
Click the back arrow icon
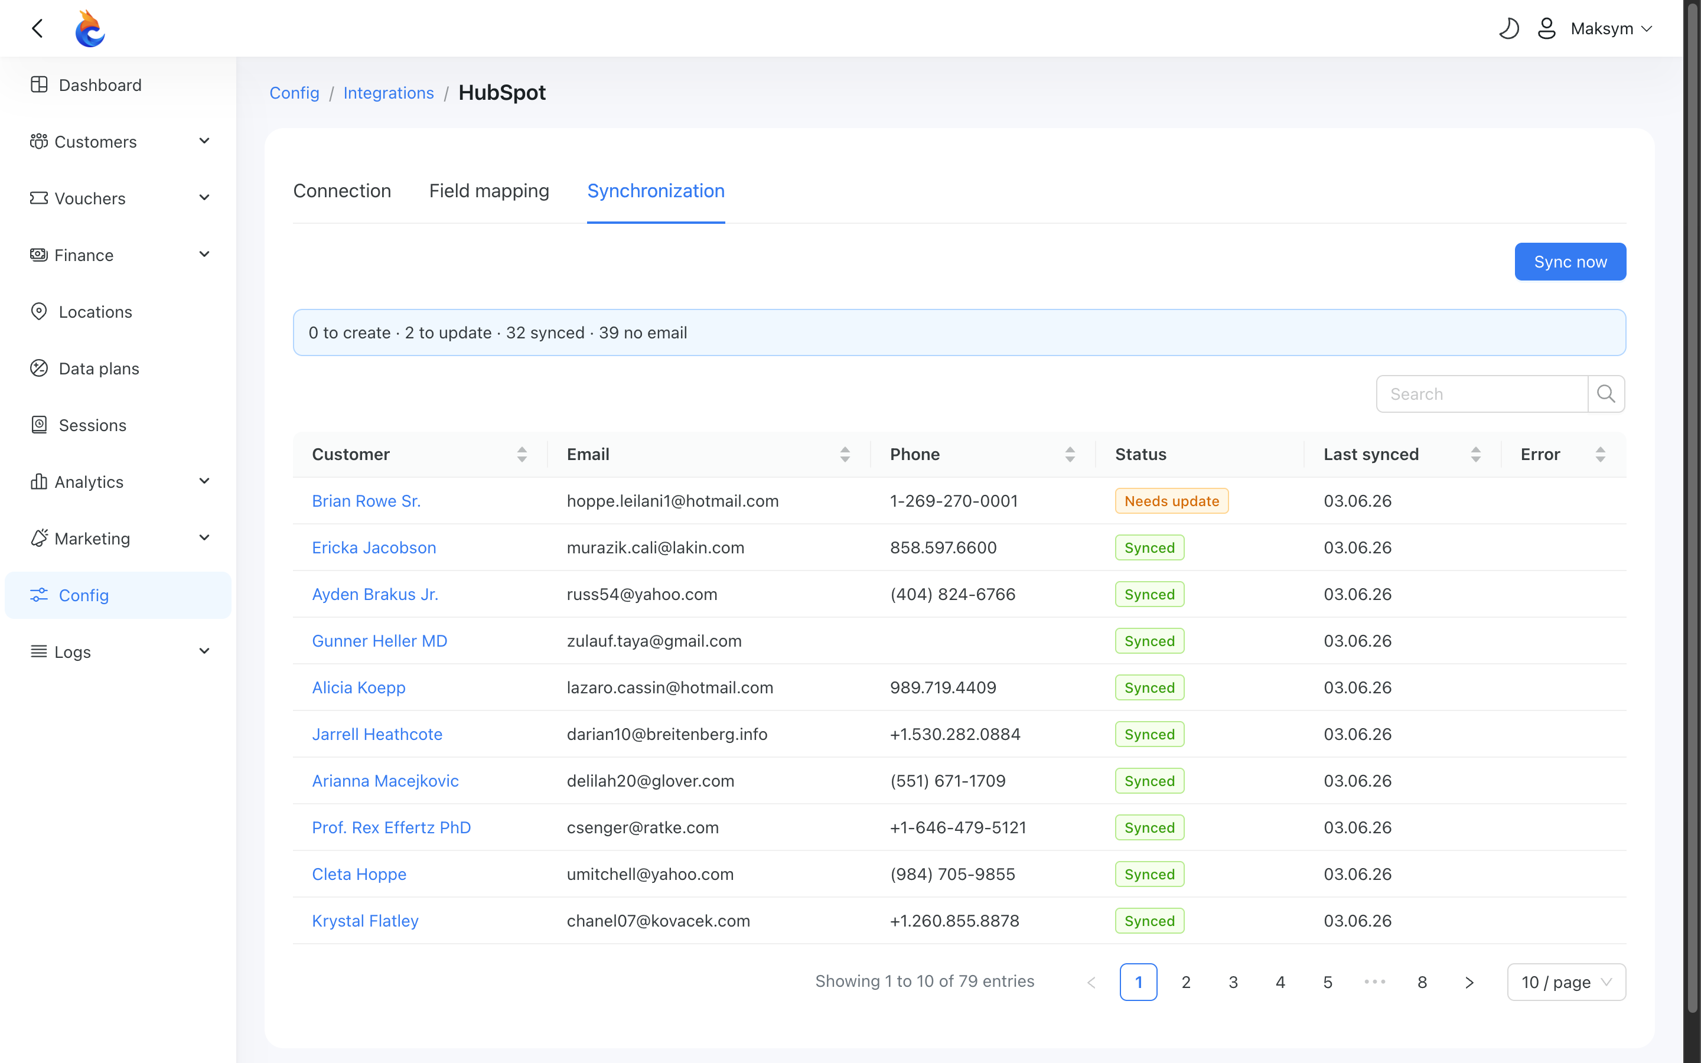coord(38,28)
